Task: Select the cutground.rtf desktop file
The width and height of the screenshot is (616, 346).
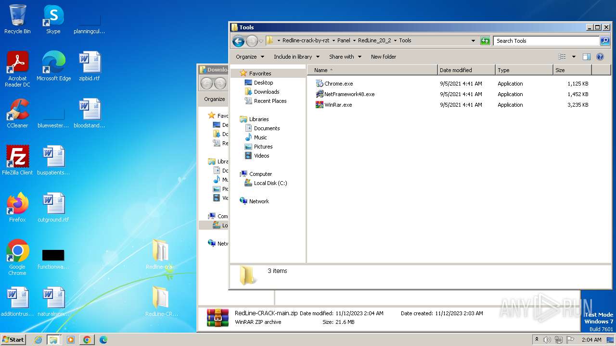Action: point(53,208)
